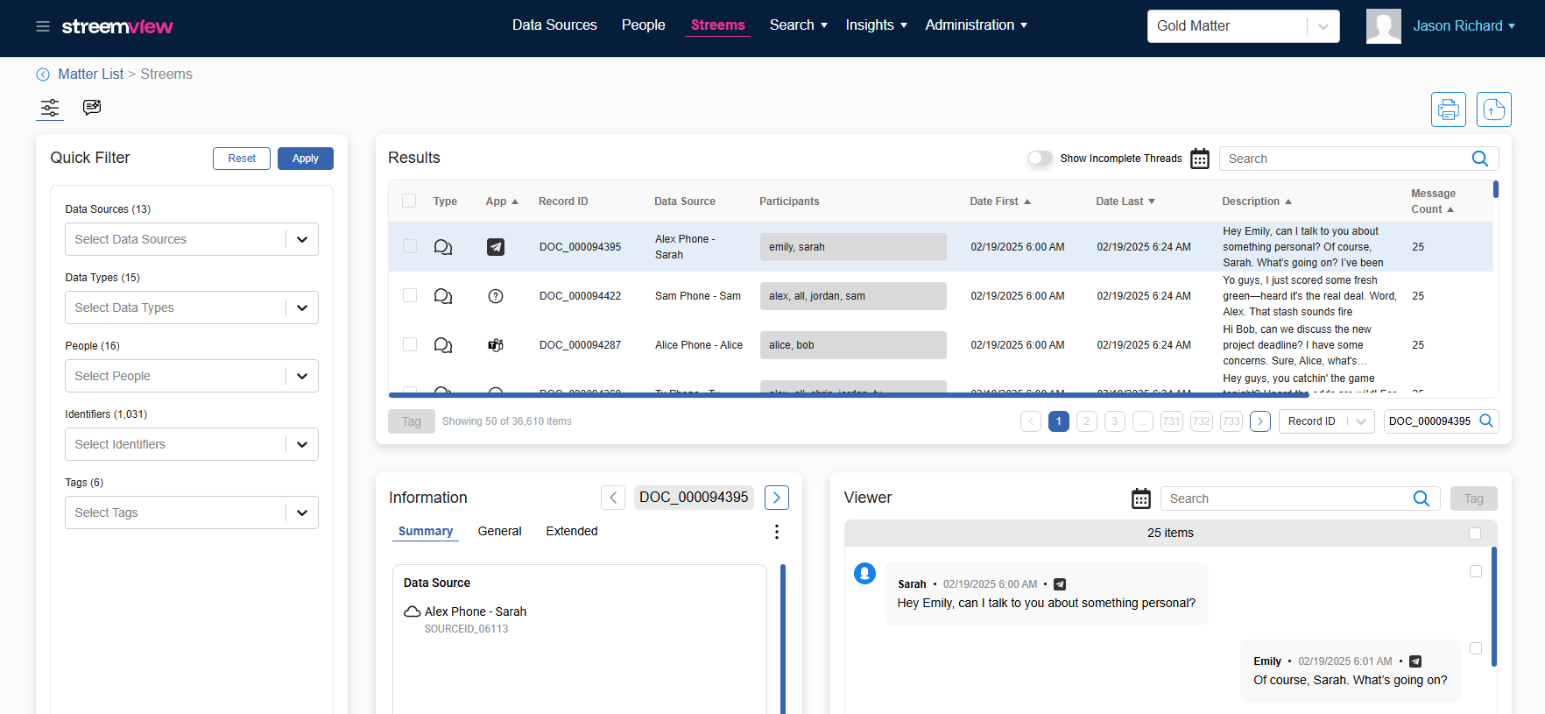Check the row checkbox for DOC_000094395
Viewport: 1545px width, 714px height.
pos(410,246)
